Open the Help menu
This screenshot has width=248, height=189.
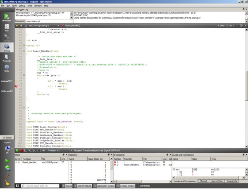46,6
